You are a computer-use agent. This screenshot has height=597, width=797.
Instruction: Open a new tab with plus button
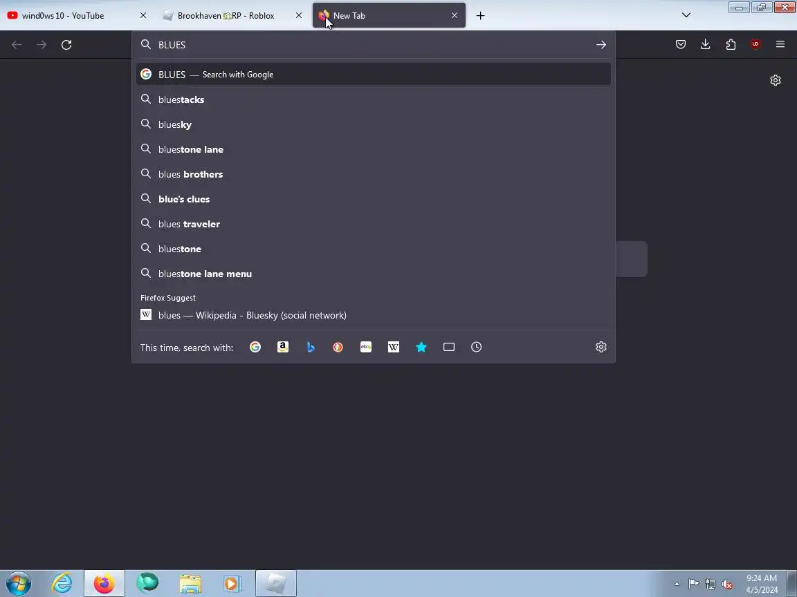(480, 16)
